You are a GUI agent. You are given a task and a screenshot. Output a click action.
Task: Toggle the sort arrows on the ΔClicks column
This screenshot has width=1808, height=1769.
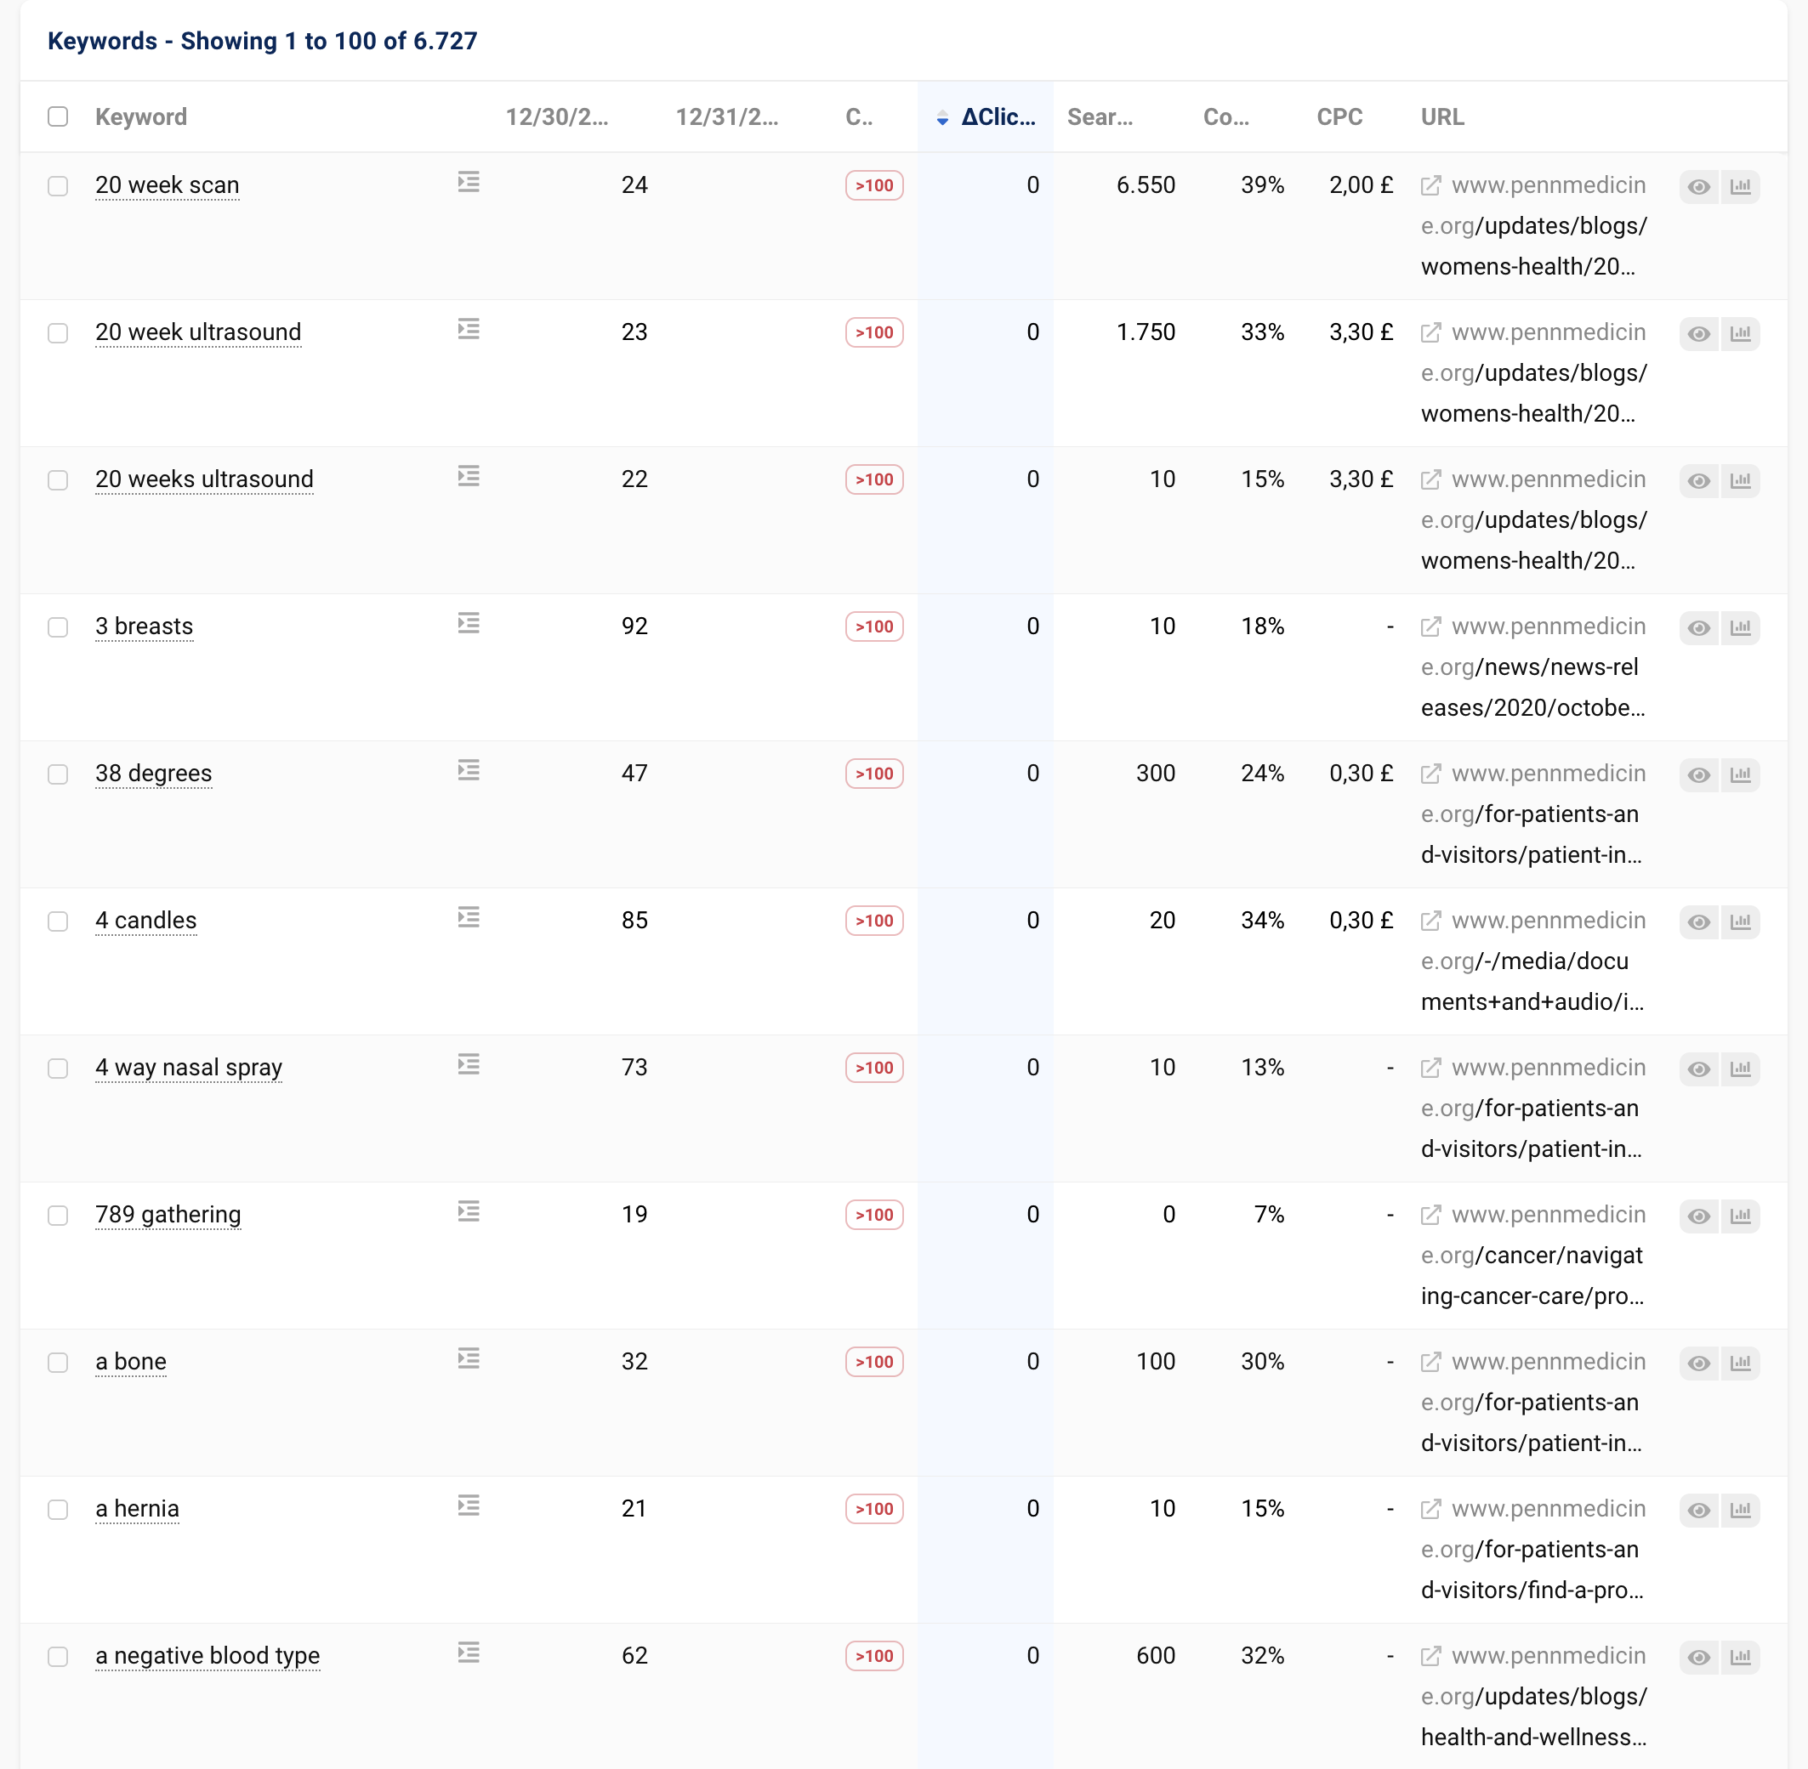(942, 118)
